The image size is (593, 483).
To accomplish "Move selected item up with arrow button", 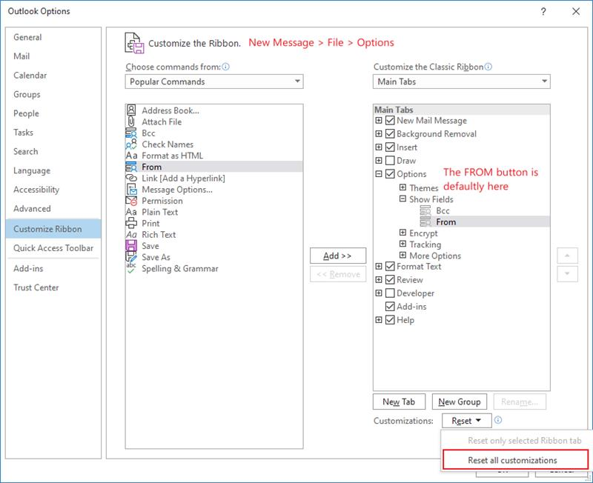I will (x=567, y=256).
